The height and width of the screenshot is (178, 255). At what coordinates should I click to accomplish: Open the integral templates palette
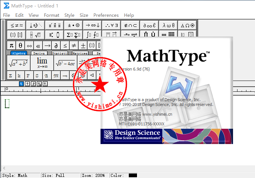92,35
